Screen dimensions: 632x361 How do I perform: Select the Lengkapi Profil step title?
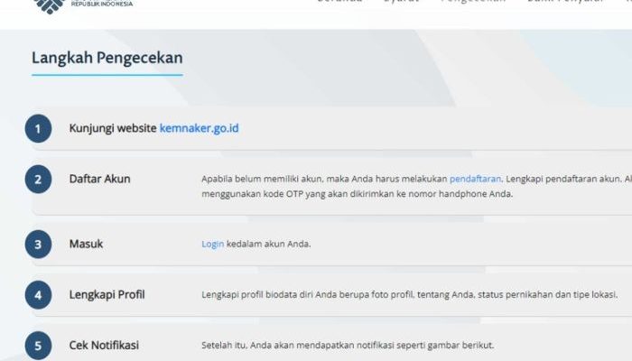pyautogui.click(x=107, y=294)
